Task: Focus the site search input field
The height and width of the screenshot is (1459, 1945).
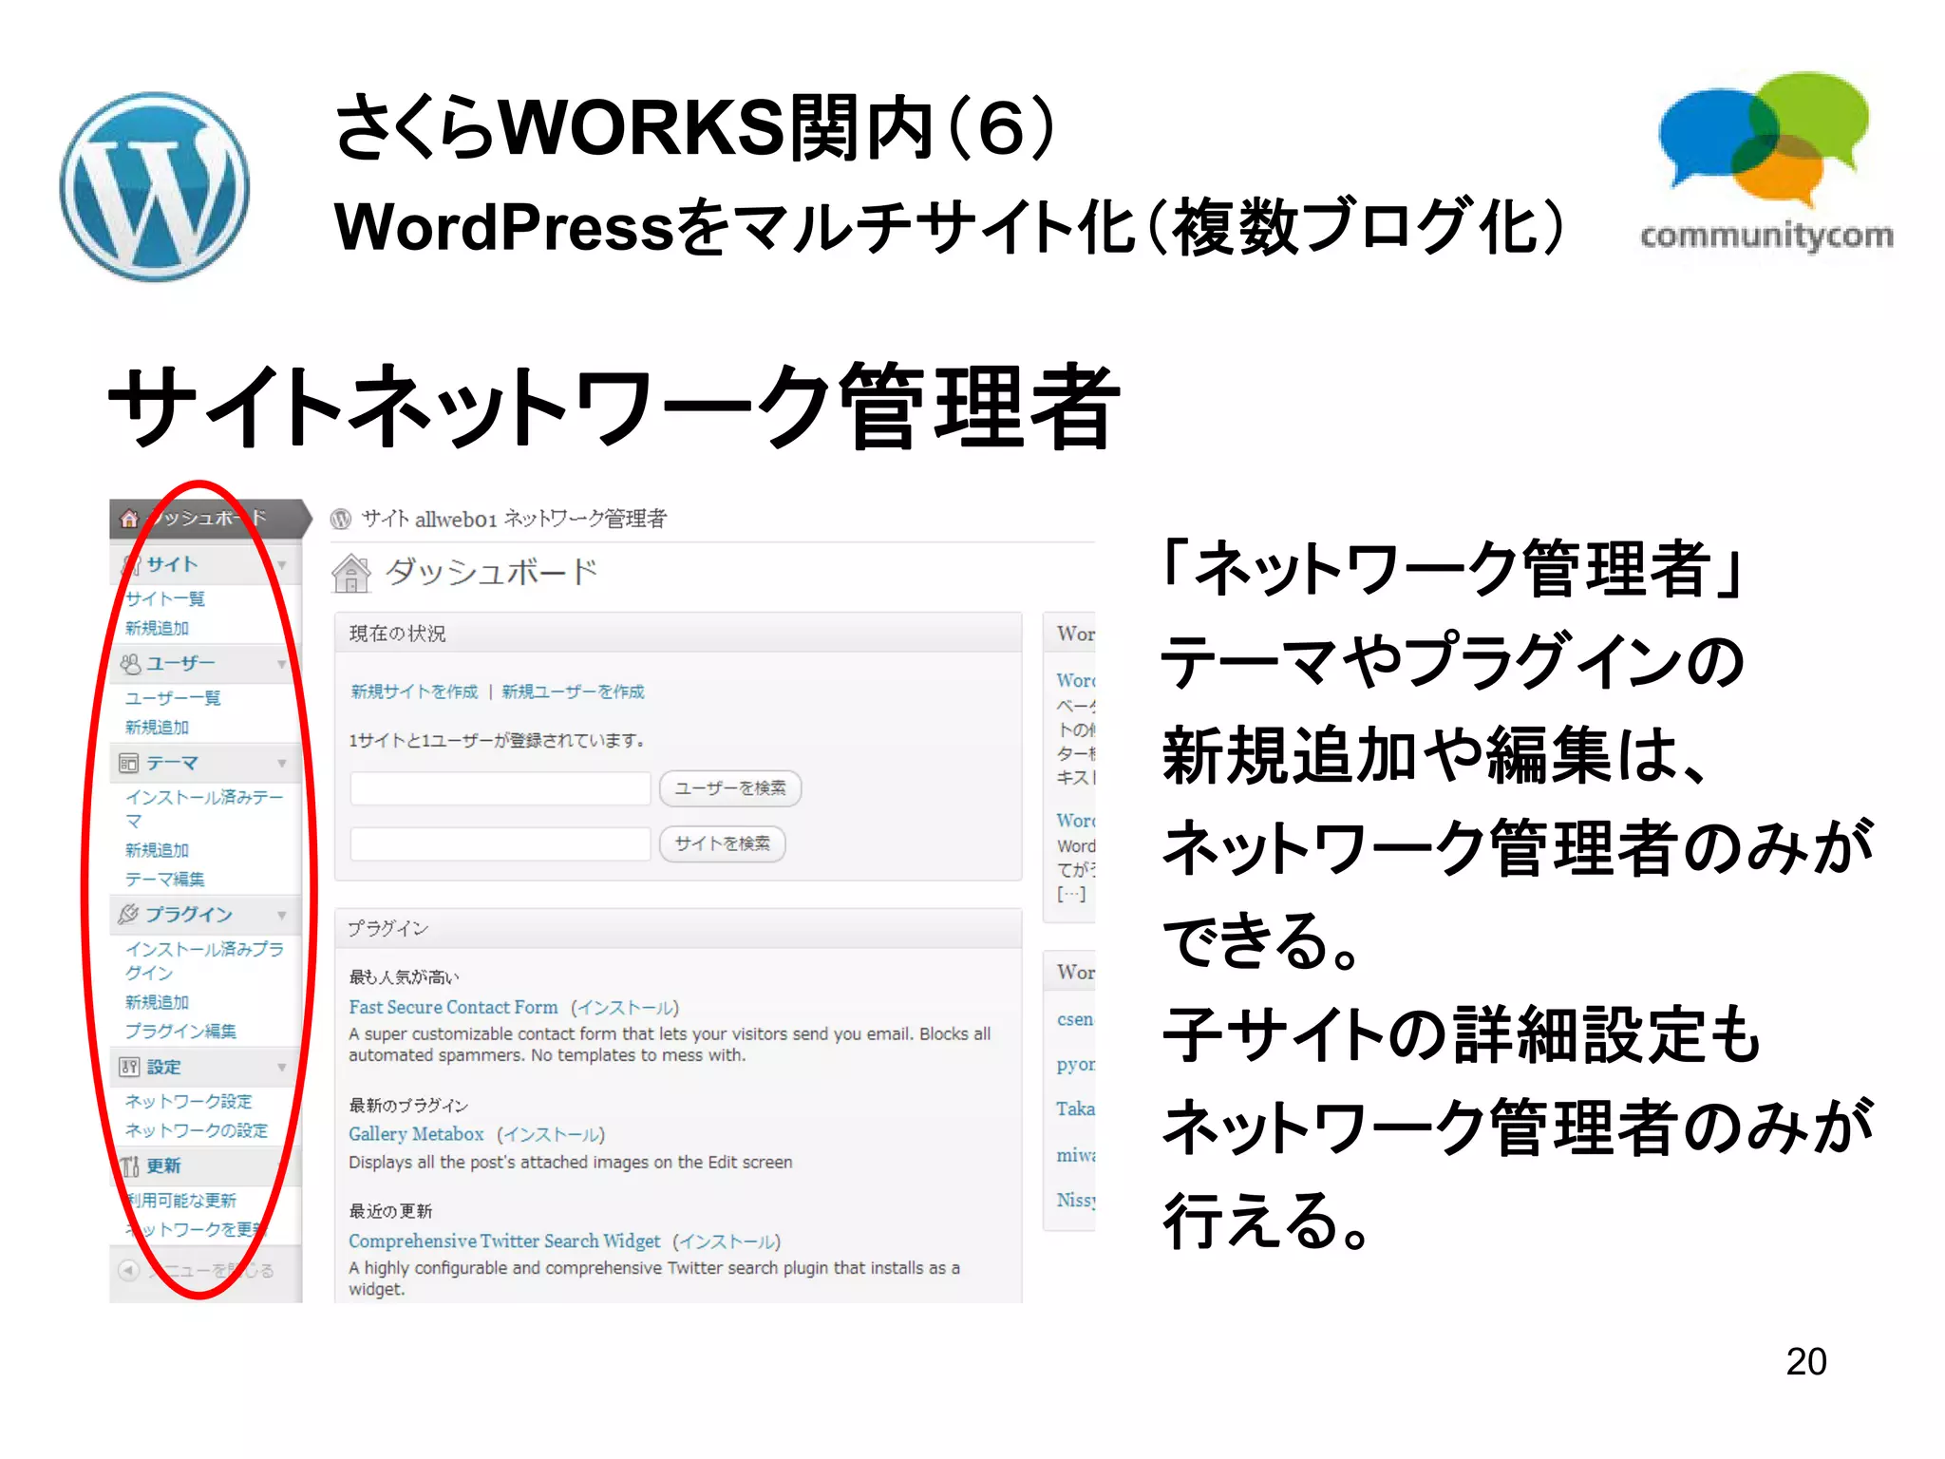Action: click(x=500, y=843)
